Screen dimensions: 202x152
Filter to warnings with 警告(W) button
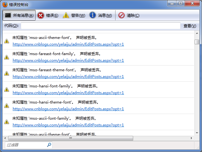tap(74, 16)
